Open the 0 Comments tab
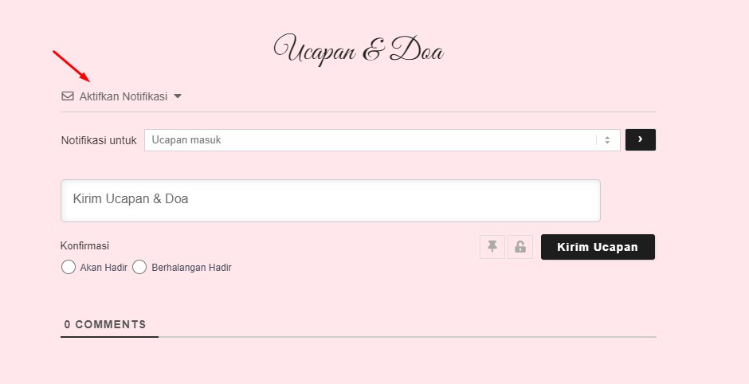Image resolution: width=749 pixels, height=384 pixels. coord(105,325)
